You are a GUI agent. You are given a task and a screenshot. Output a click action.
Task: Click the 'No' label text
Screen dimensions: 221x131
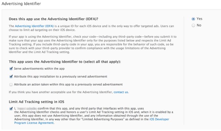tap(199, 25)
